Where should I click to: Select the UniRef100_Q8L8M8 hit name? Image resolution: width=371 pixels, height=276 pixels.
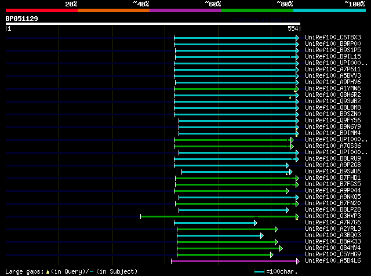coord(333,108)
